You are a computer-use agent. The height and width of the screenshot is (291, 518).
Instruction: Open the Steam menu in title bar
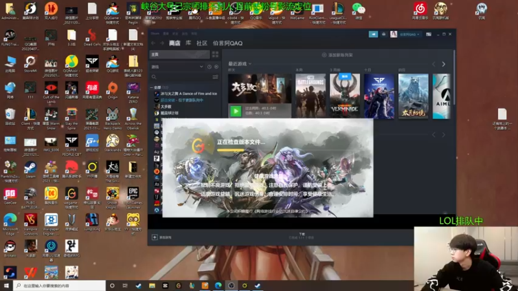pos(155,34)
